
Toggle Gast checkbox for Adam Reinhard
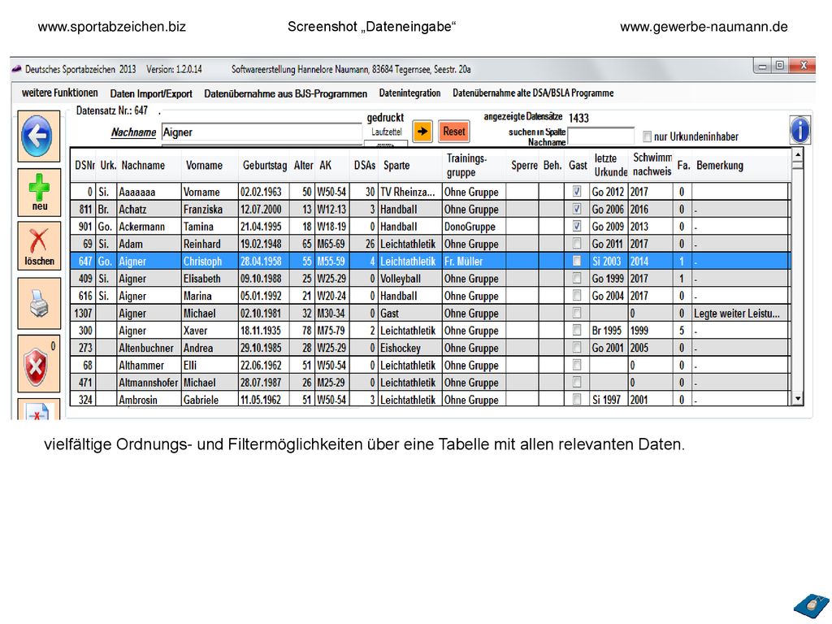[577, 244]
